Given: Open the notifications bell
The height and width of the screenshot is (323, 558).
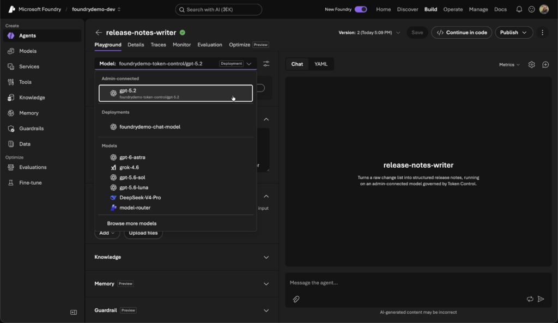Looking at the screenshot, I should click(x=519, y=10).
